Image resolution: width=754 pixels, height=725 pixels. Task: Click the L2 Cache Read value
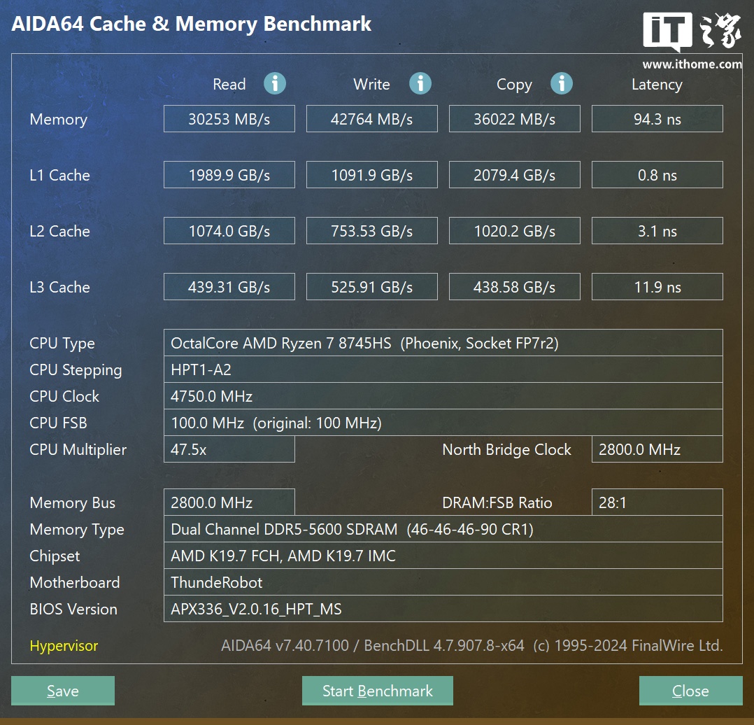(229, 231)
